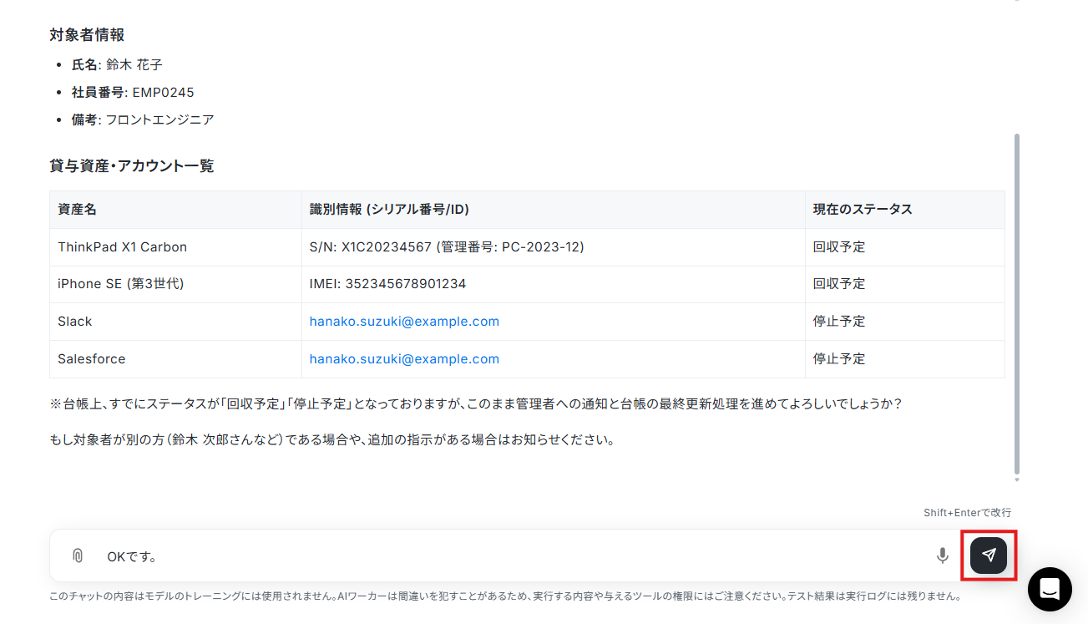Click the note starting with ※台帳上
The height and width of the screenshot is (624, 1088).
click(x=476, y=404)
